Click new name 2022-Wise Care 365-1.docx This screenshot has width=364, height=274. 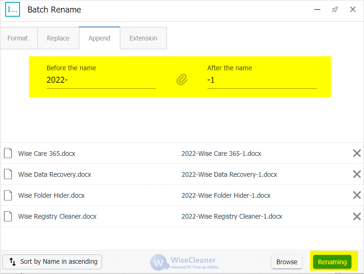221,154
